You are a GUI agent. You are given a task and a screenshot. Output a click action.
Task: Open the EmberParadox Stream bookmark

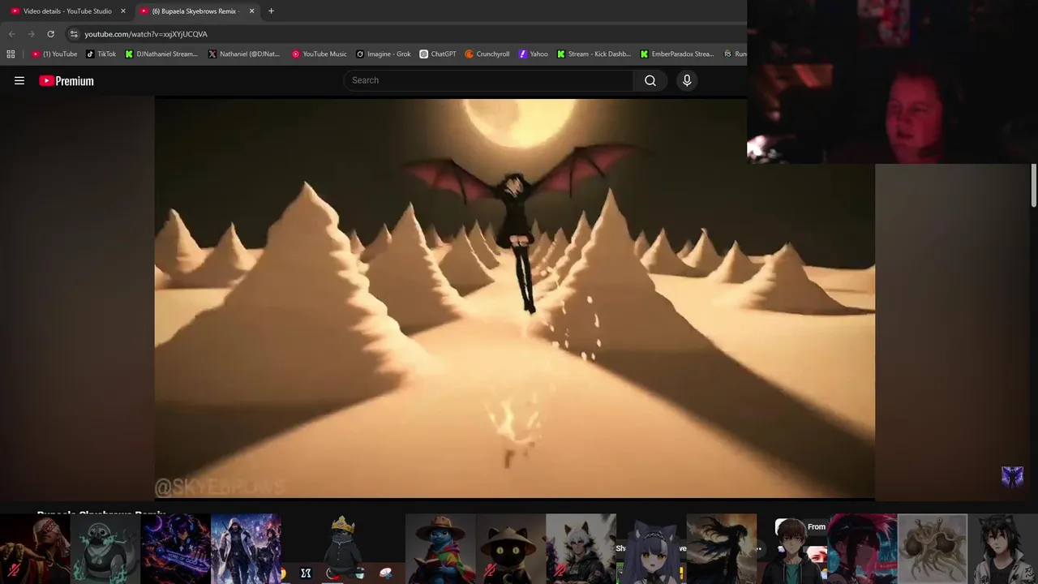tap(677, 54)
